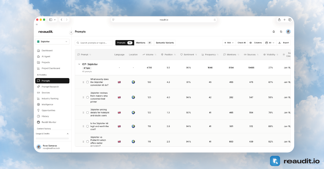Sort by Position column

point(168,55)
